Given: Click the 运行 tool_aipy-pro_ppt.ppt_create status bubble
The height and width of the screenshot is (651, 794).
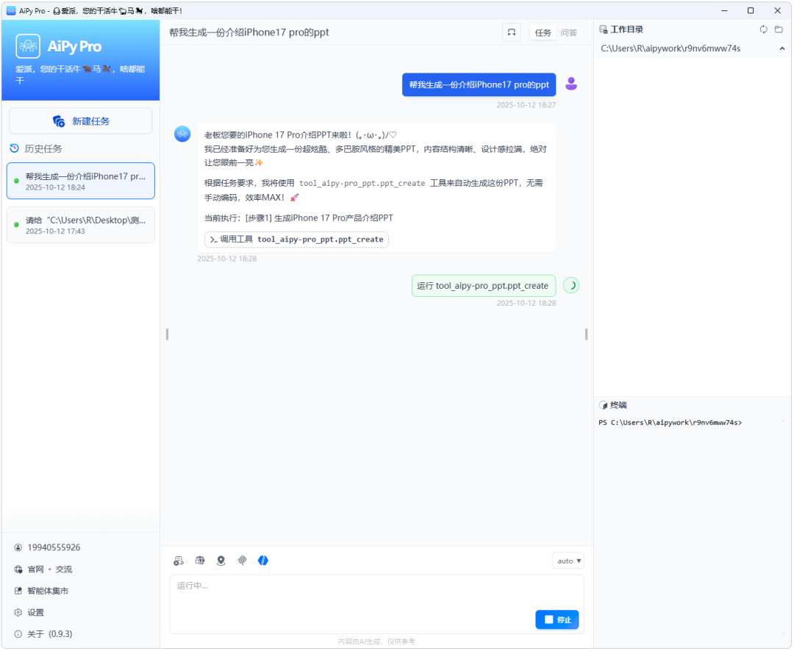Looking at the screenshot, I should pyautogui.click(x=484, y=286).
